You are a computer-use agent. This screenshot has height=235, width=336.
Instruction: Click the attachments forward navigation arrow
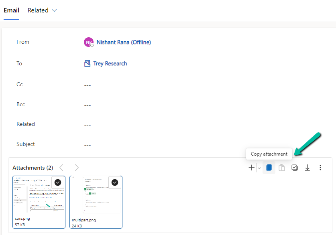76,168
